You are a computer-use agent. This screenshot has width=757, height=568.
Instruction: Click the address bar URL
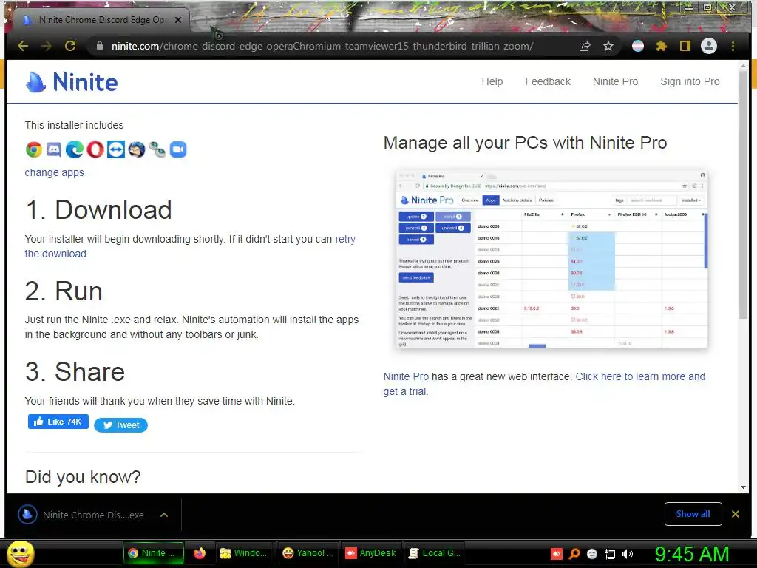pyautogui.click(x=322, y=47)
